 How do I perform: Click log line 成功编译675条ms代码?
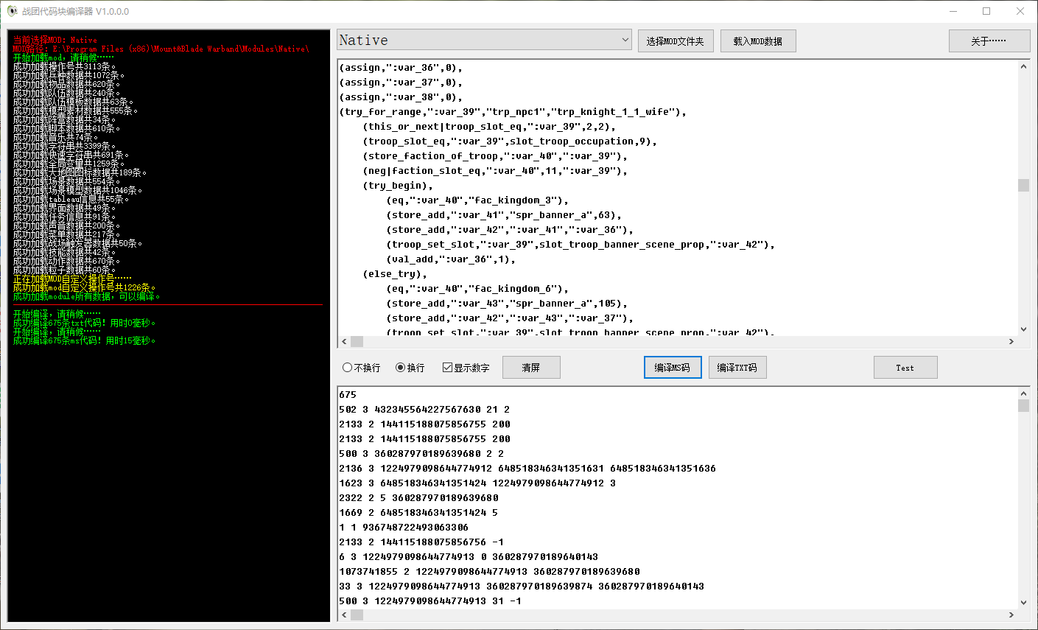coord(84,340)
